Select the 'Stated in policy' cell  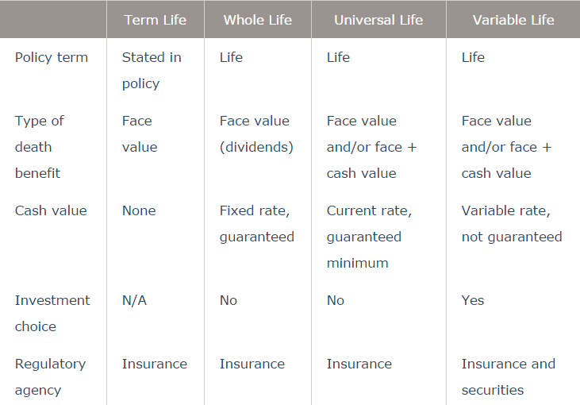[x=152, y=71]
